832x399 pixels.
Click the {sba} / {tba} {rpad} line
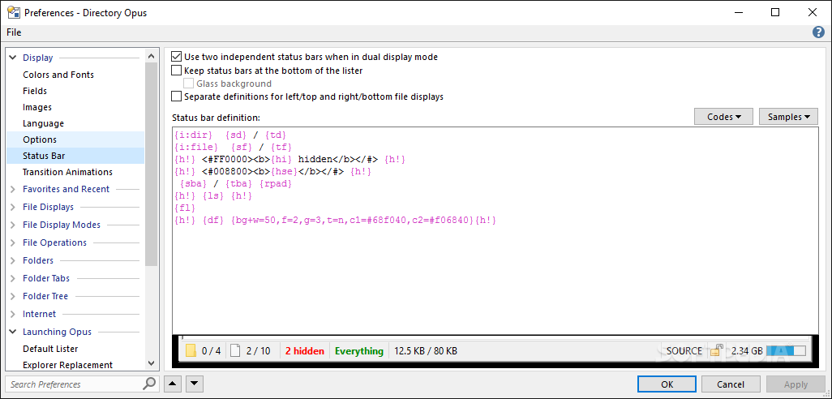coord(236,183)
